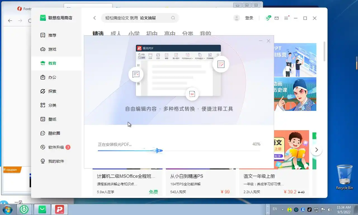Open 计算机二级MSOffice全程班 course title
Viewport: 358px width, 215px height.
click(x=126, y=176)
